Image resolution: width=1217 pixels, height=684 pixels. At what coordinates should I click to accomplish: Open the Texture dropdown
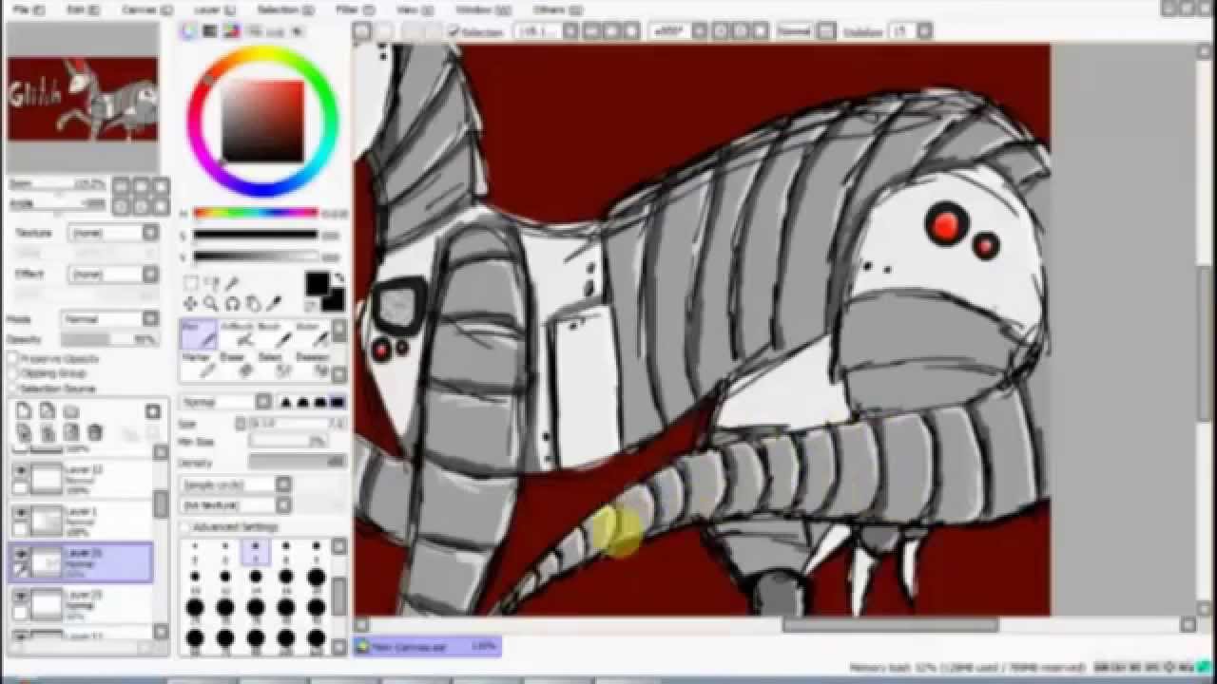[114, 233]
